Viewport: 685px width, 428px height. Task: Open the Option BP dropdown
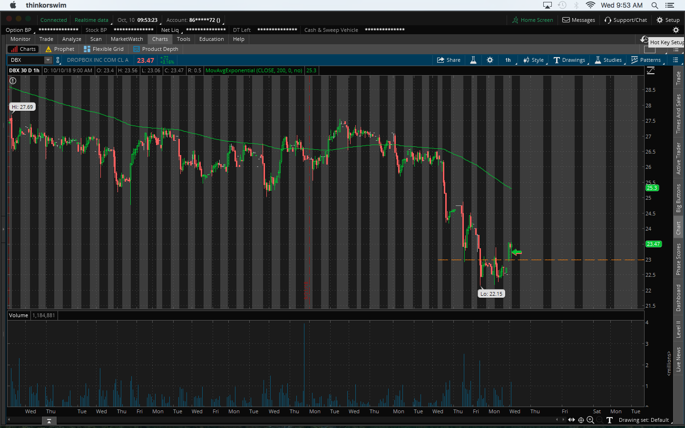tap(19, 30)
